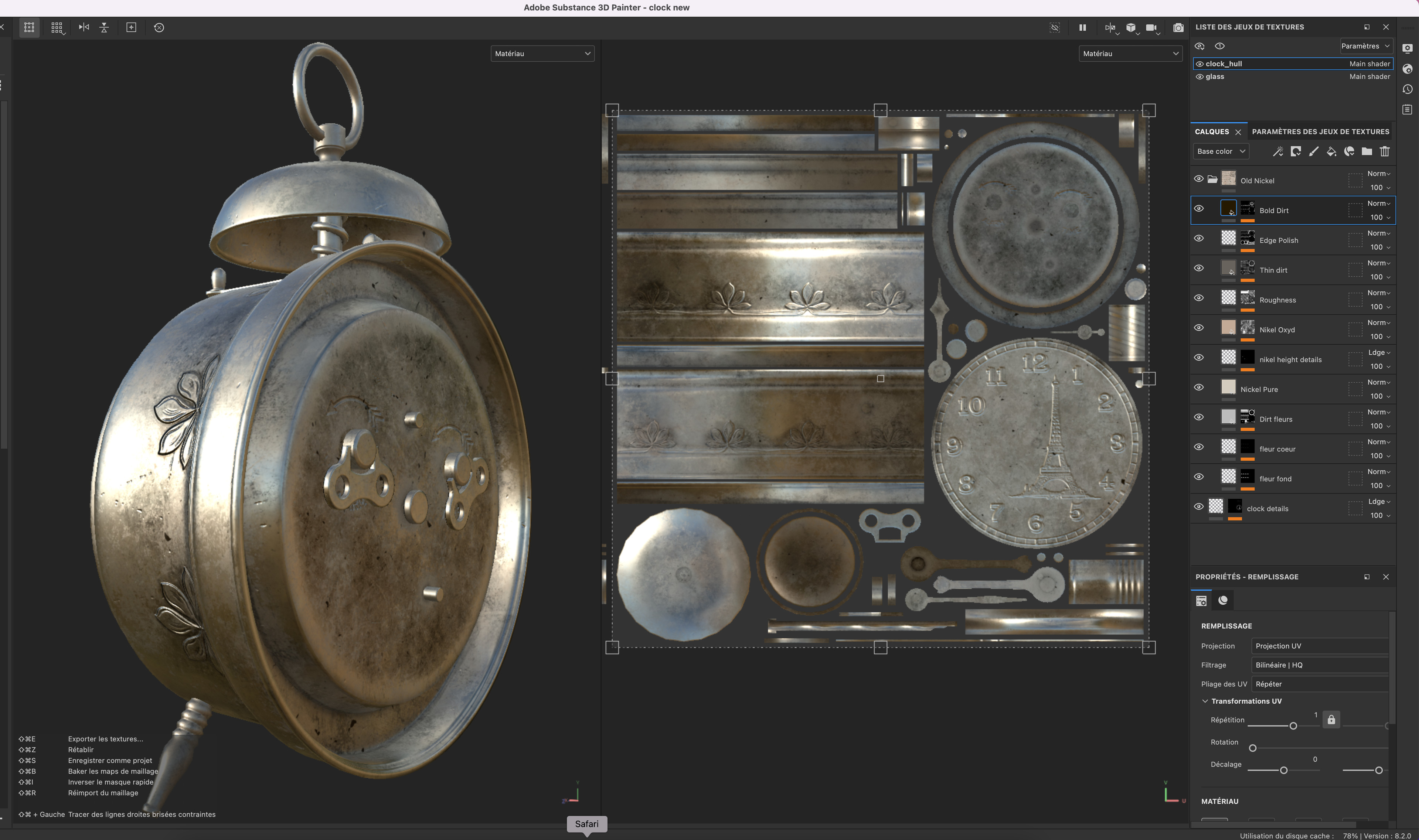Viewport: 1419px width, 840px height.
Task: Open the log panel icon
Action: 1407,110
